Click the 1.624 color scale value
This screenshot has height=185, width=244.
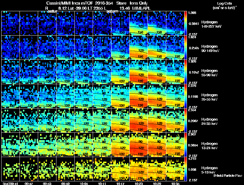click(x=192, y=37)
